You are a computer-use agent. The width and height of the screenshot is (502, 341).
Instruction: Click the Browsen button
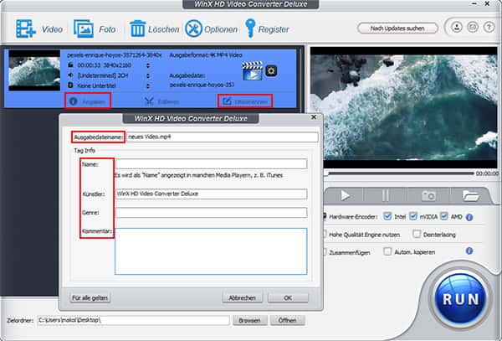[x=249, y=320]
